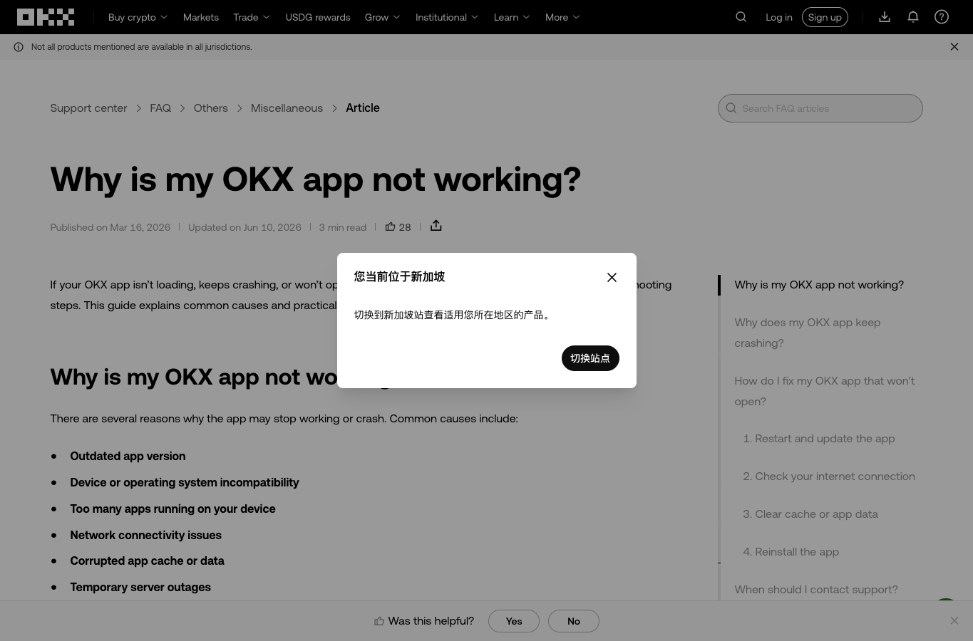Click the 28 likes count
Screen dimensions: 973x641
click(405, 227)
